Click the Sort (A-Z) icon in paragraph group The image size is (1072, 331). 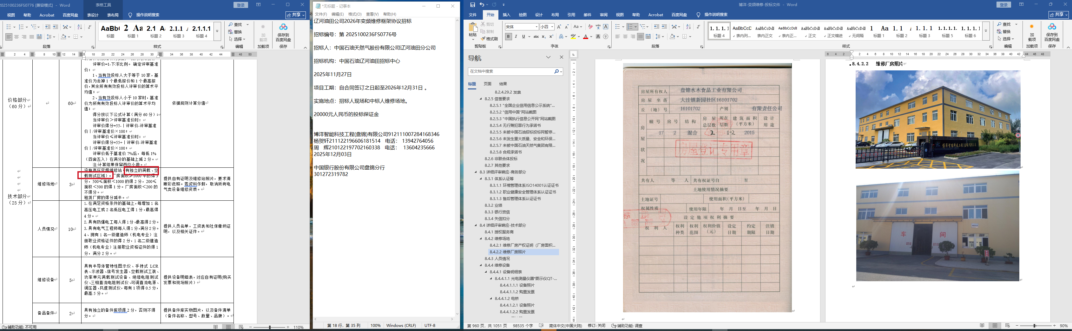click(688, 27)
